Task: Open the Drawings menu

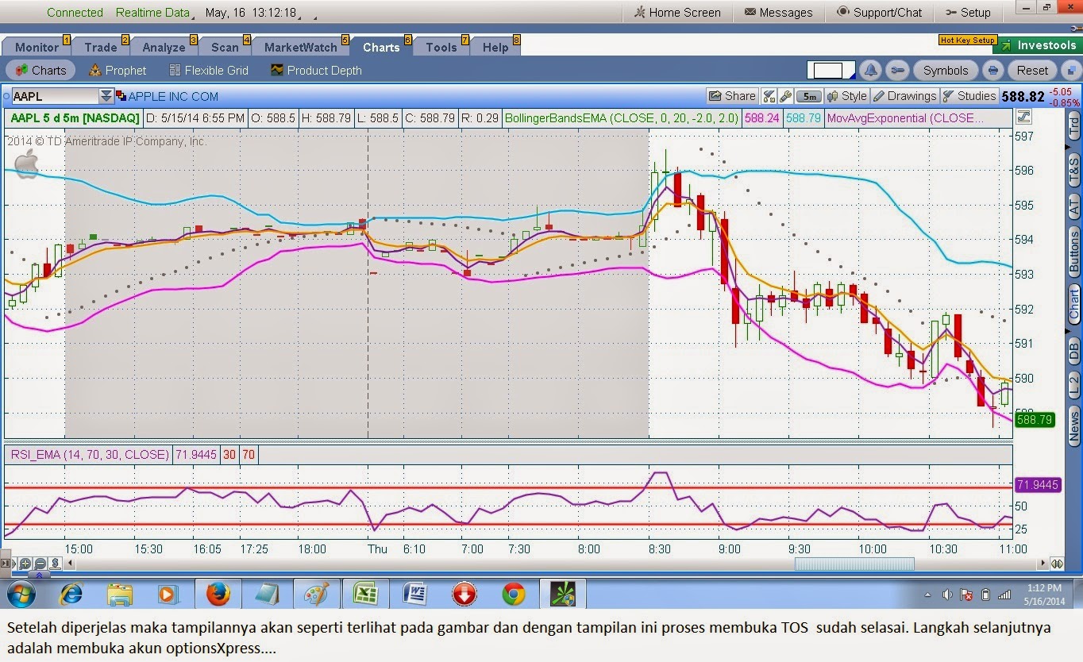Action: pyautogui.click(x=904, y=96)
